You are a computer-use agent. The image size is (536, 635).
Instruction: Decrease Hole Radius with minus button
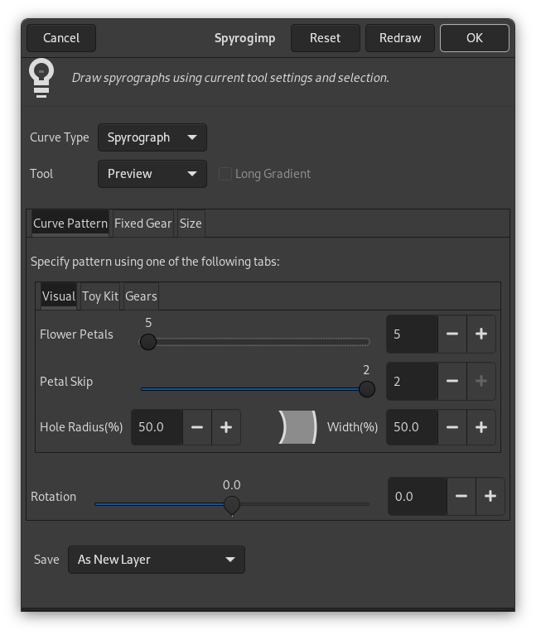coord(197,427)
